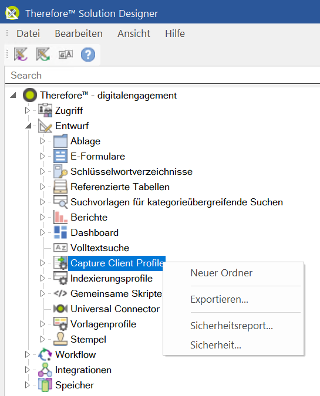Collapse the Entwurf node
The width and height of the screenshot is (320, 396).
(28, 126)
